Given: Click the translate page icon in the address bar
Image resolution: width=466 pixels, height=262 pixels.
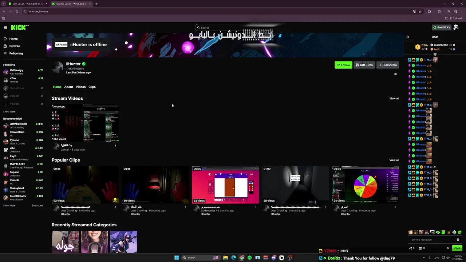Looking at the screenshot, I should tap(414, 12).
